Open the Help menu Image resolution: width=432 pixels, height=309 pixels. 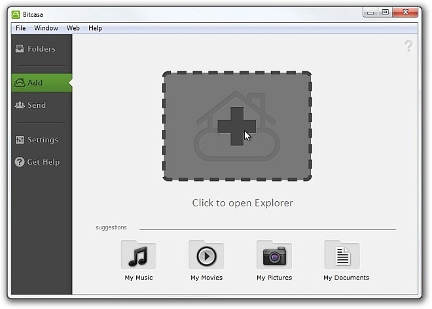95,28
